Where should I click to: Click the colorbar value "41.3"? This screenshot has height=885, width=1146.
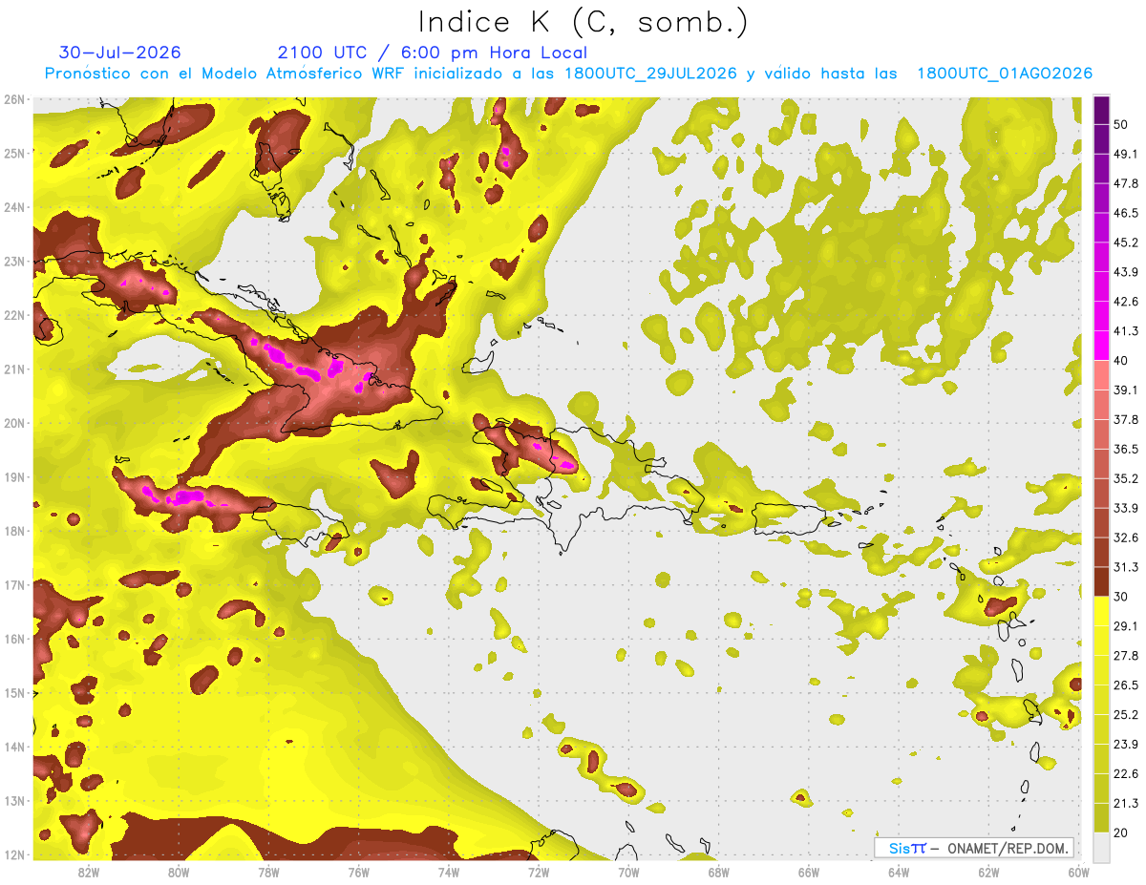point(1125,331)
